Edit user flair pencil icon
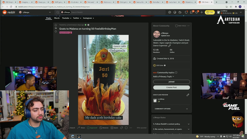This screenshot has width=247, height=139. pyautogui.click(x=188, y=95)
